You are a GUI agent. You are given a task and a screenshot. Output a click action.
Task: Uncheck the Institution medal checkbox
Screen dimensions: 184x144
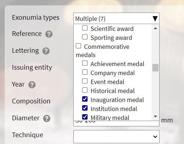(x=85, y=108)
